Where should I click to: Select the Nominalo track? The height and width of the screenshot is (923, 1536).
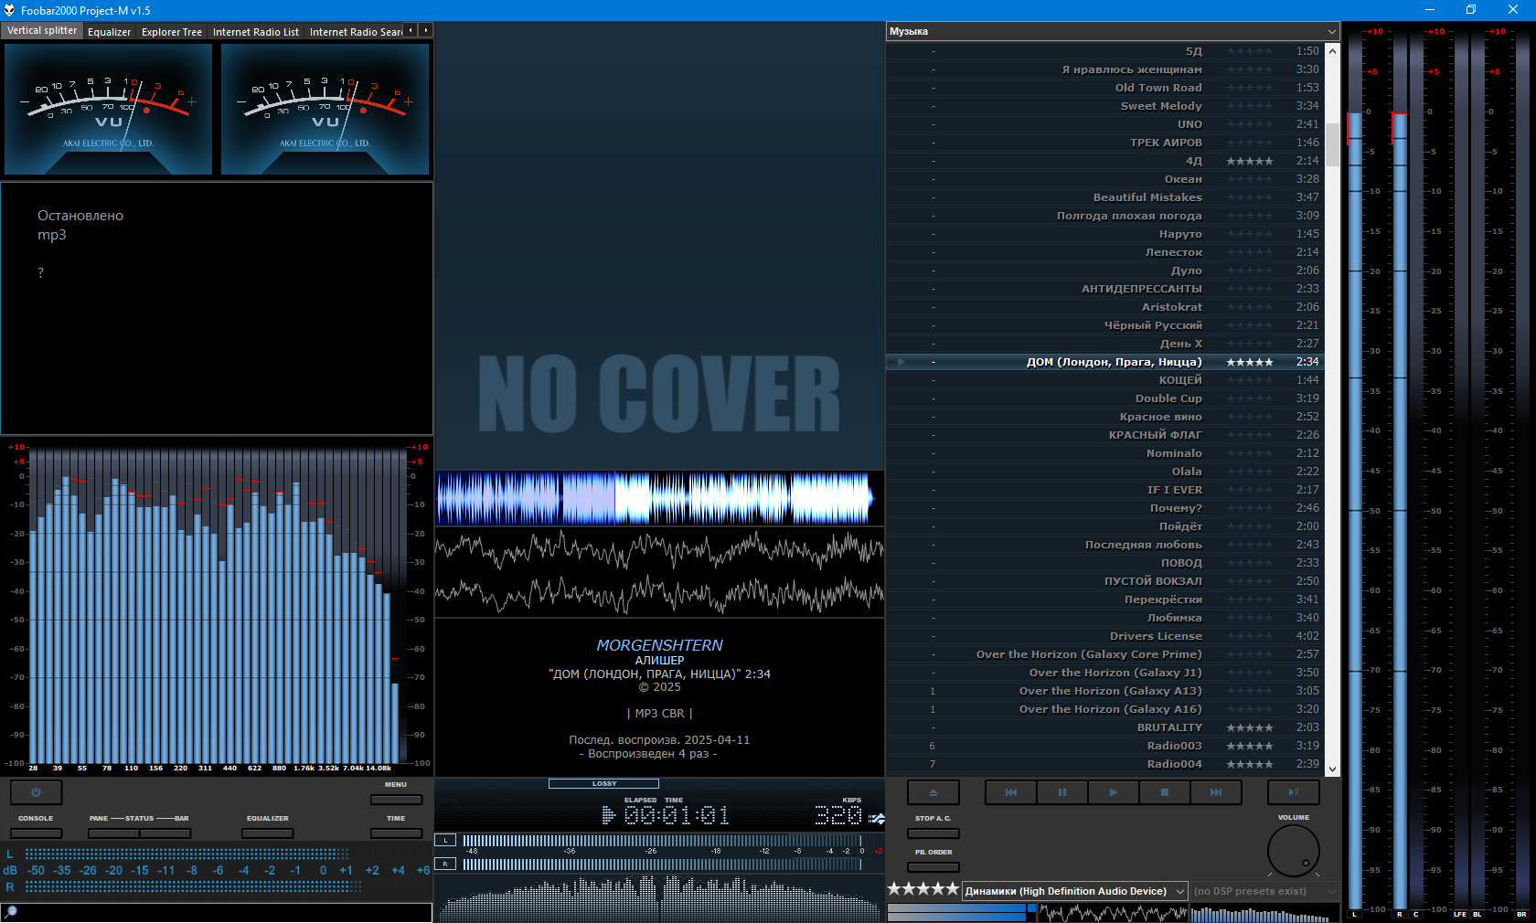pos(1105,453)
